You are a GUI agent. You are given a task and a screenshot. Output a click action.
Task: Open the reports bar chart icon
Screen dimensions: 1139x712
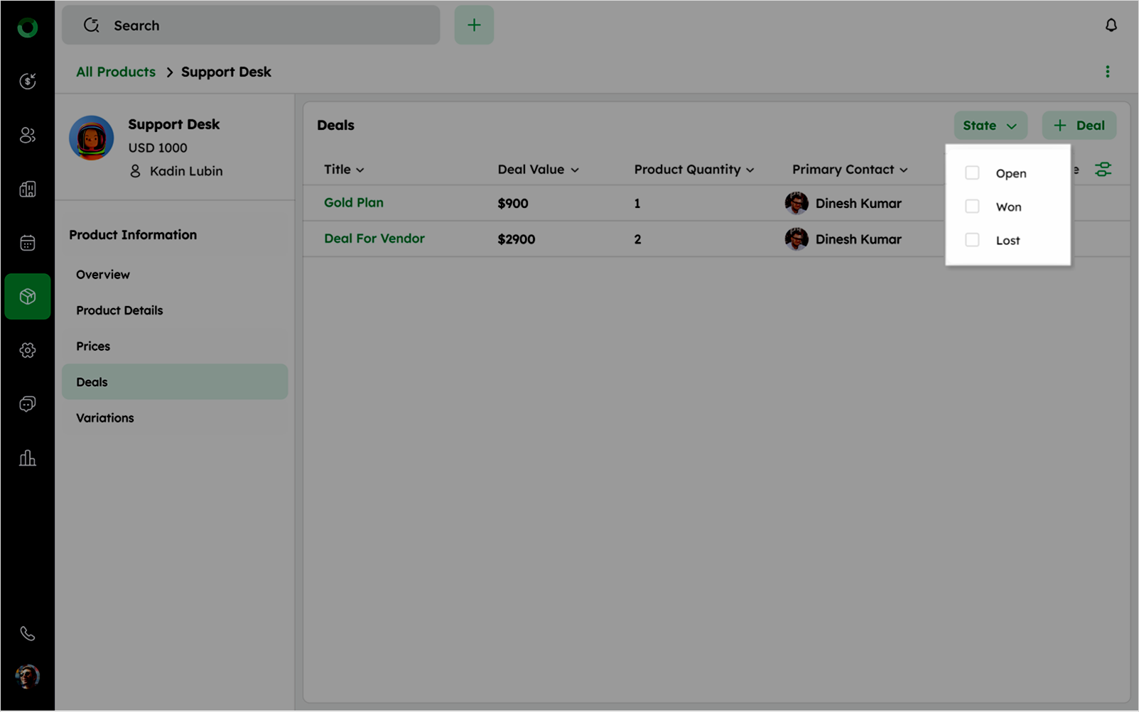coord(28,458)
